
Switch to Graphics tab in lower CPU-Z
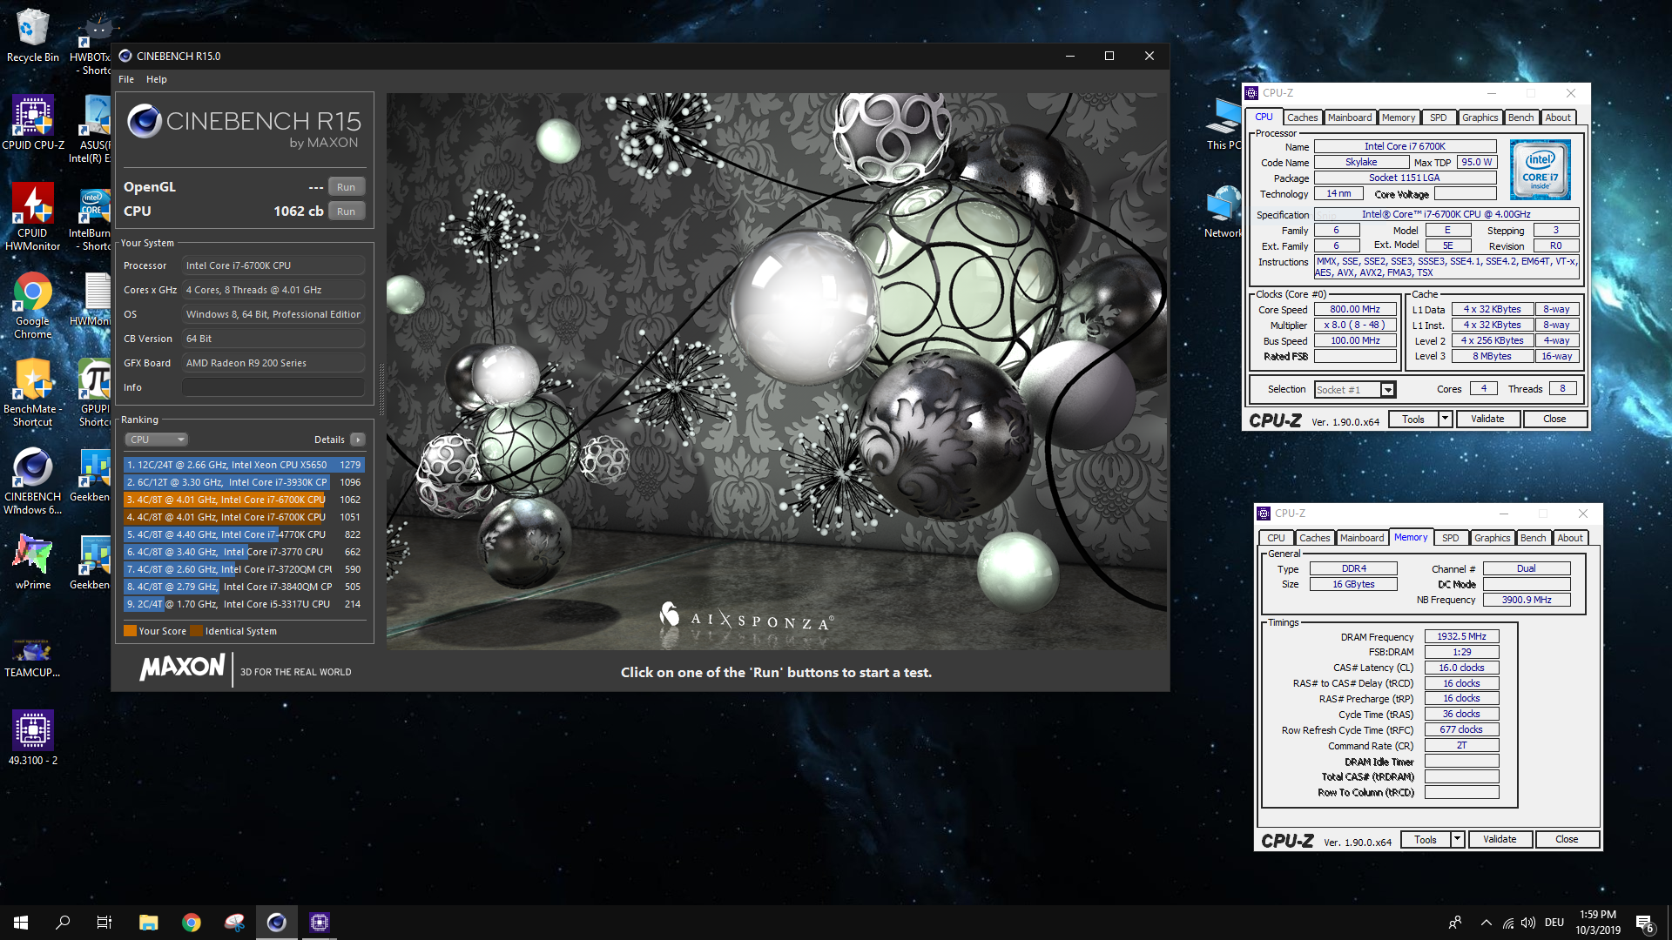tap(1493, 538)
